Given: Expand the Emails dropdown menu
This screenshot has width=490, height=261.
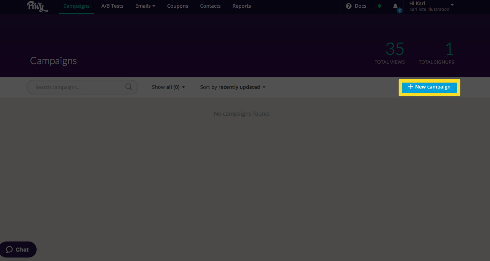Looking at the screenshot, I should [x=145, y=6].
